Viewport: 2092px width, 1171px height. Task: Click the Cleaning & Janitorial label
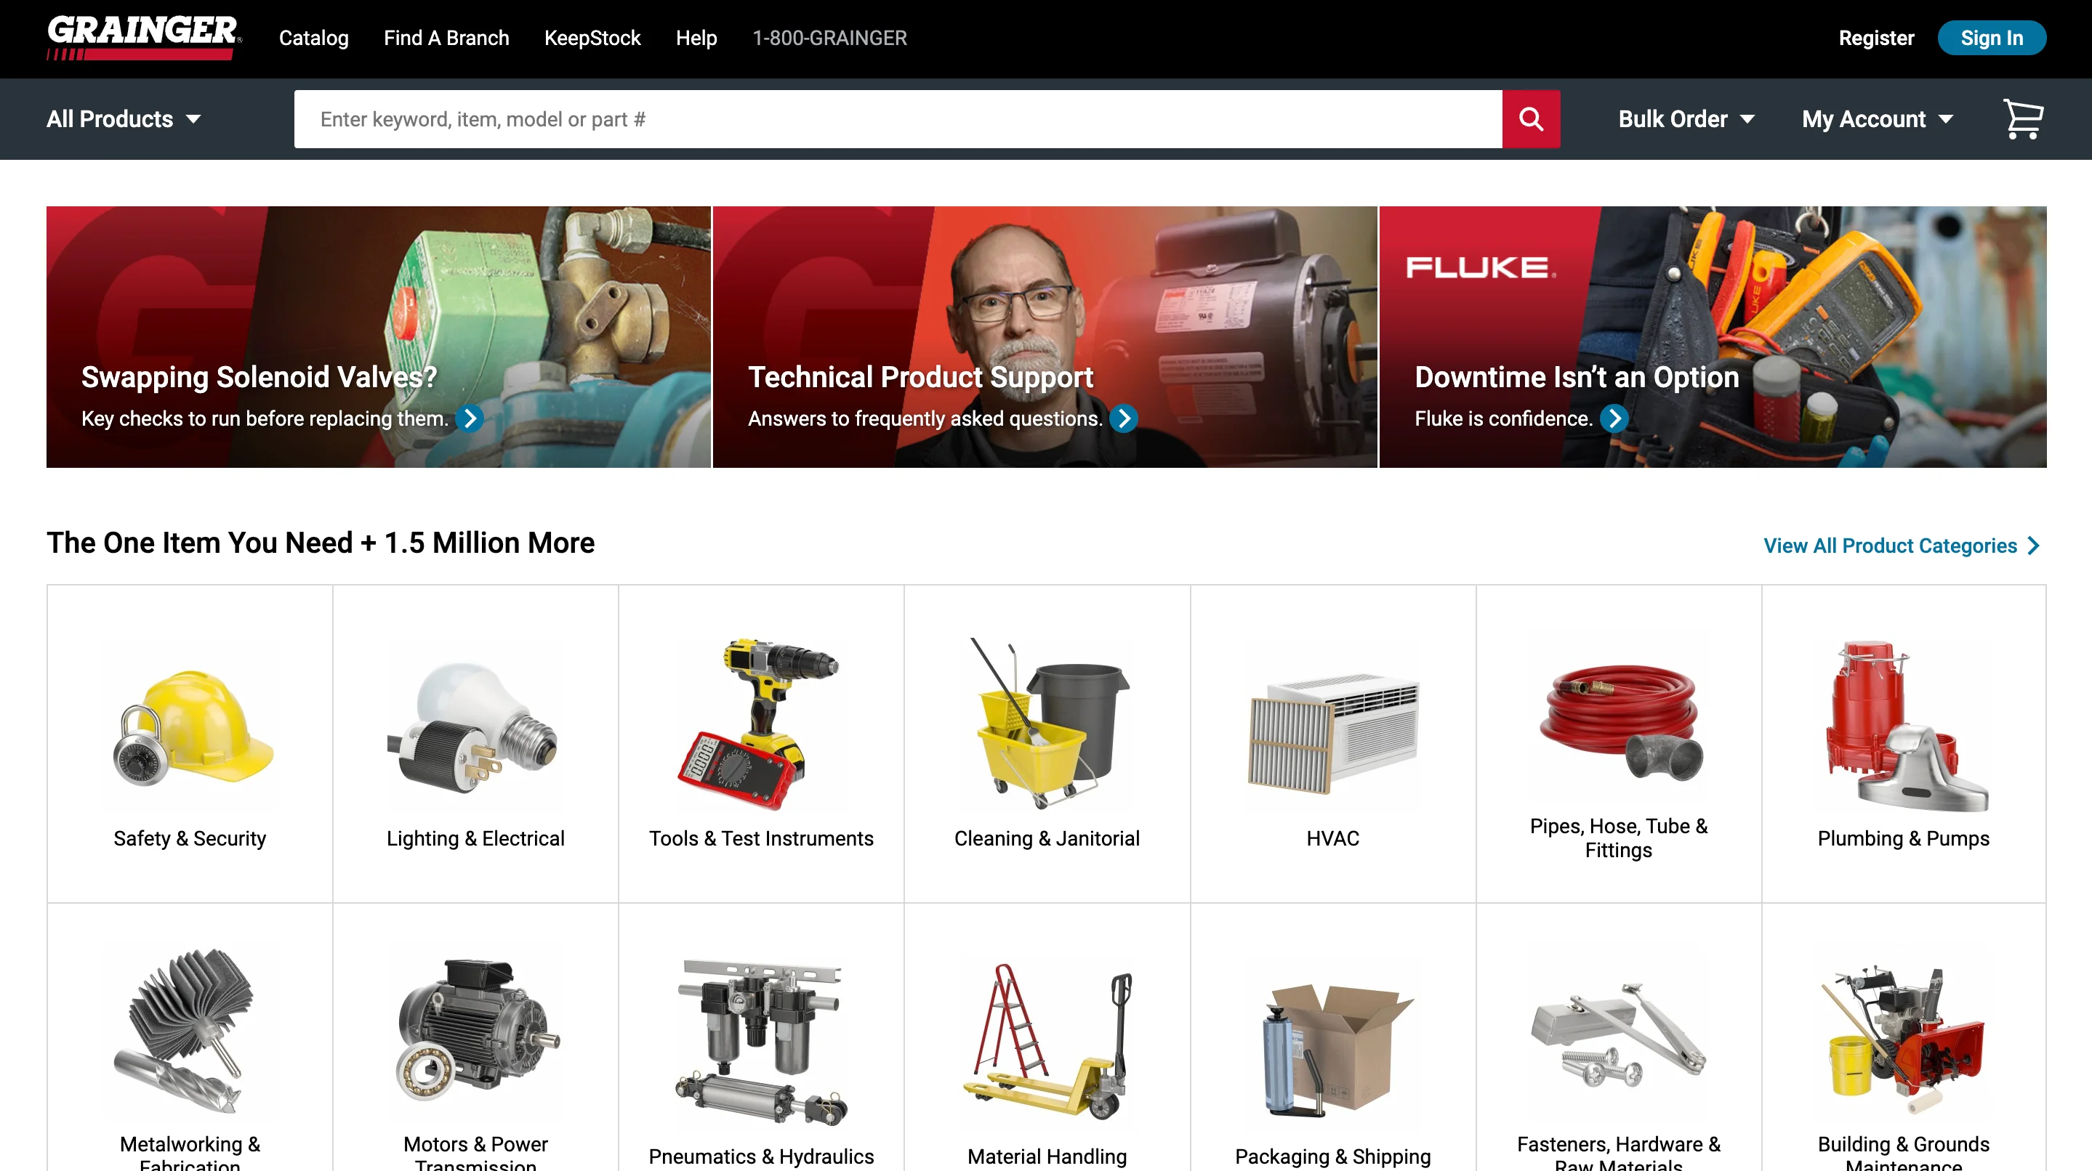(x=1047, y=838)
